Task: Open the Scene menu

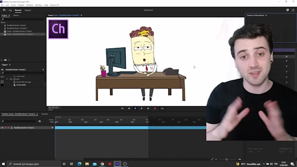Action: point(13,5)
